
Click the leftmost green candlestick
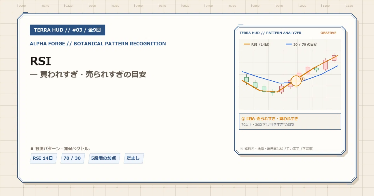pyautogui.click(x=246, y=79)
